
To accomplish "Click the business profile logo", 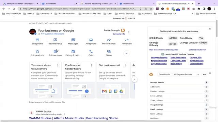I will coord(33,32).
